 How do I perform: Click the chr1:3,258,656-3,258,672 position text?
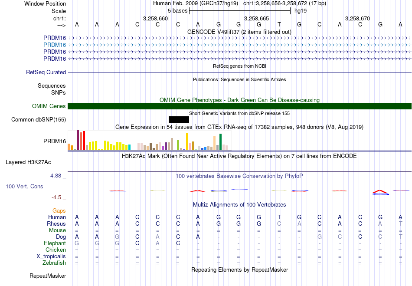click(x=284, y=3)
